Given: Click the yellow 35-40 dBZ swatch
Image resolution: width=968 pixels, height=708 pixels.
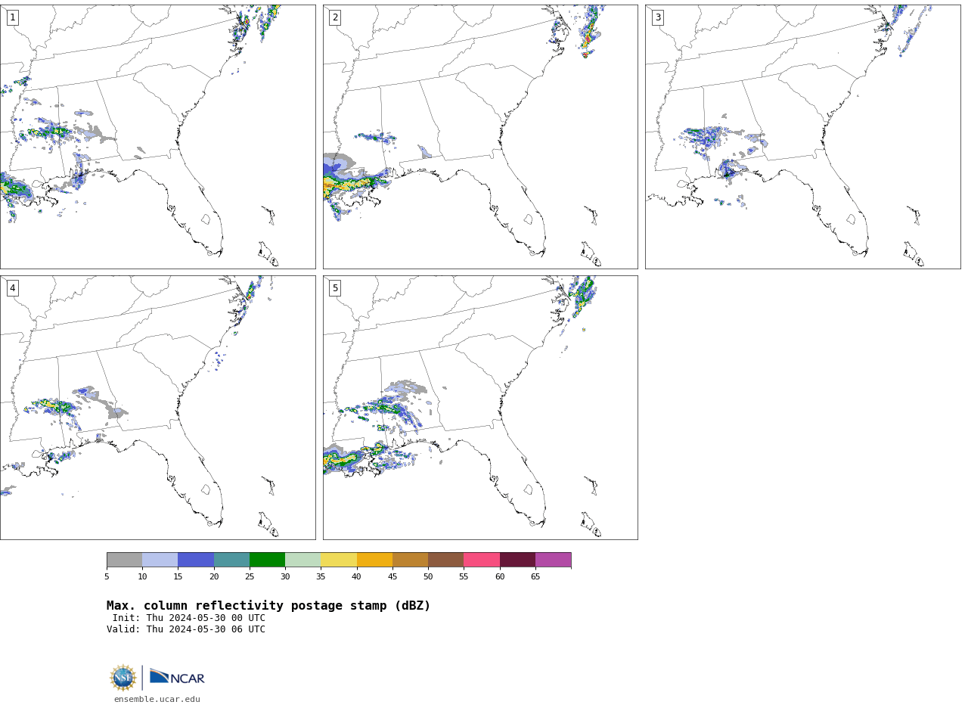Looking at the screenshot, I should pyautogui.click(x=339, y=560).
